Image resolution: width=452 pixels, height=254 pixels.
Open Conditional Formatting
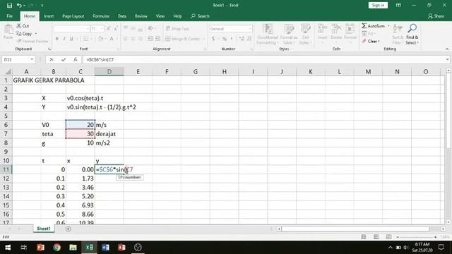267,34
